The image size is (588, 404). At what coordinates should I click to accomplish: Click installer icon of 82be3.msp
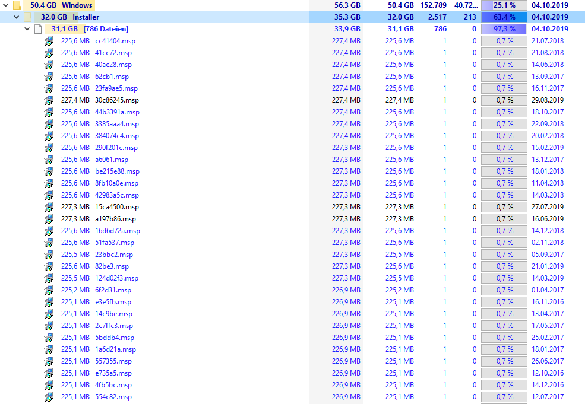[x=49, y=266]
